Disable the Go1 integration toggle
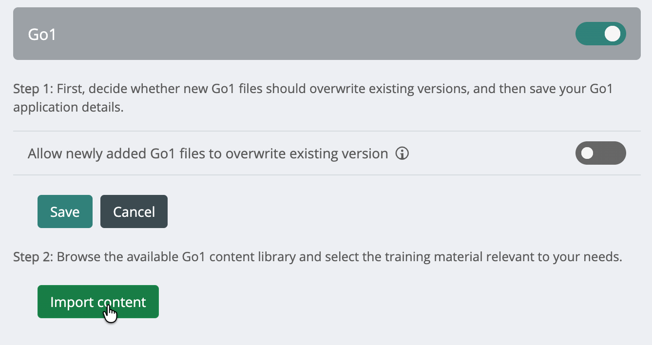This screenshot has width=652, height=345. click(600, 34)
